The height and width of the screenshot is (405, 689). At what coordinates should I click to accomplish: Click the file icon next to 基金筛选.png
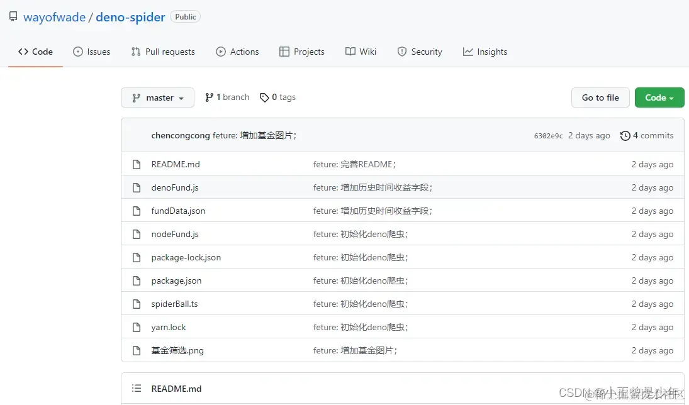tap(137, 350)
